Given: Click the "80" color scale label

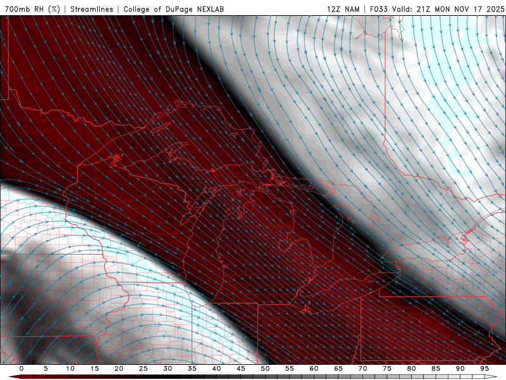Looking at the screenshot, I should coord(411,369).
